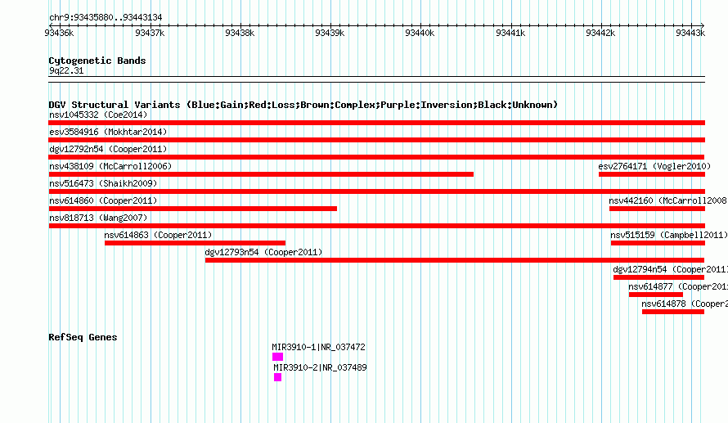The height and width of the screenshot is (423, 728).
Task: Click the 93442k ruler tick label
Action: pos(600,33)
